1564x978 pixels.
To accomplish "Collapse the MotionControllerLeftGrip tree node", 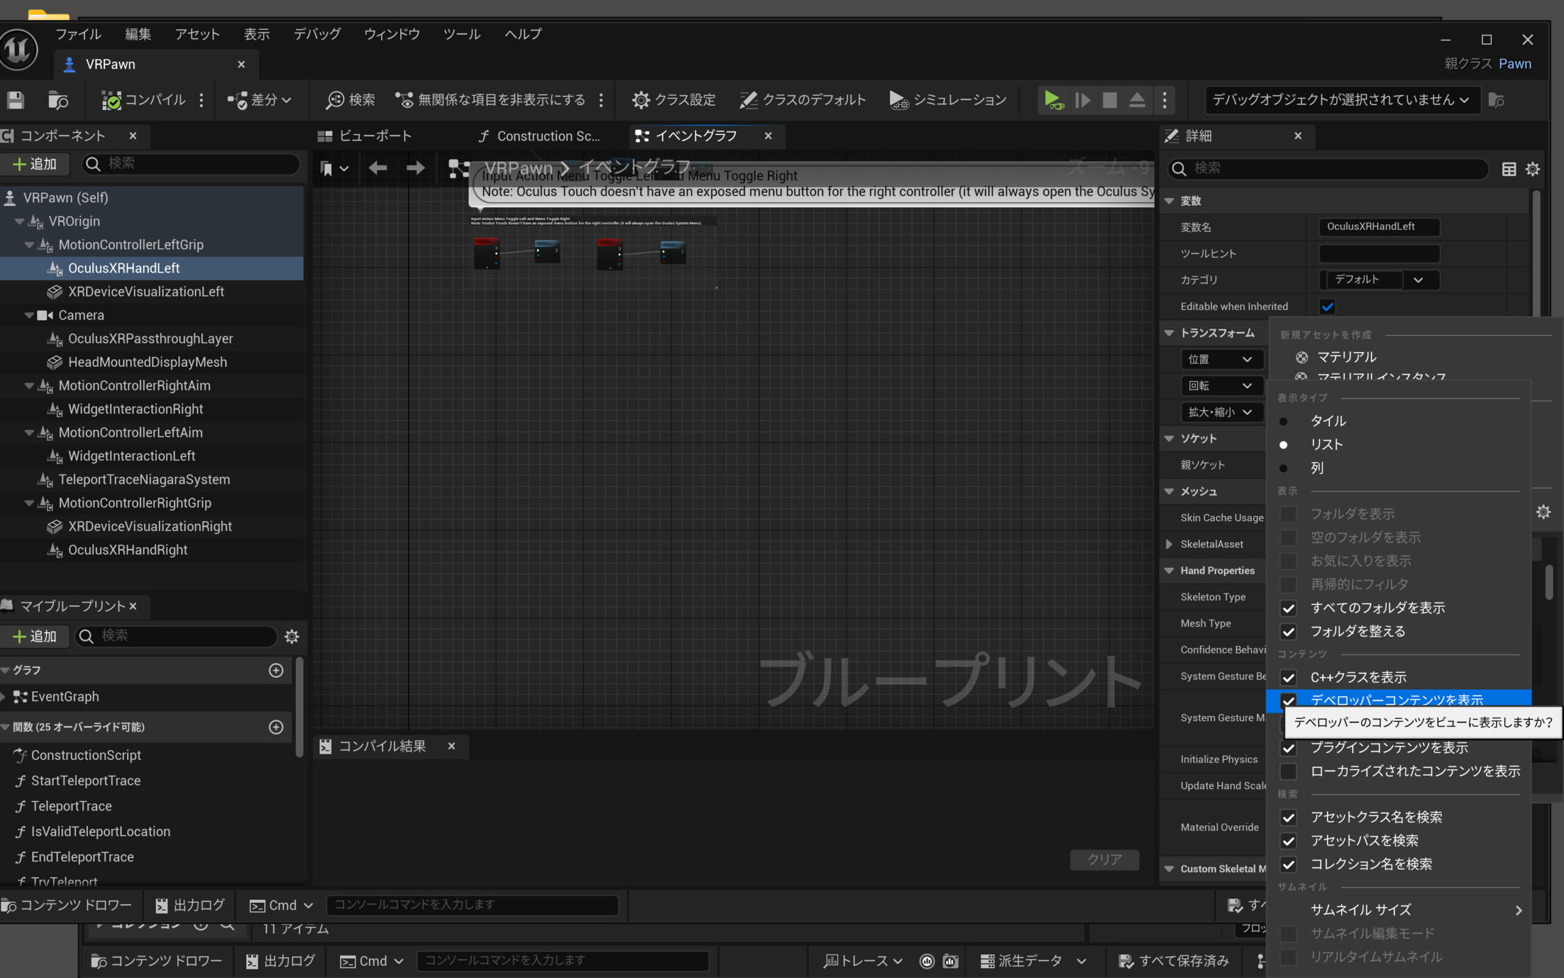I will pos(29,245).
